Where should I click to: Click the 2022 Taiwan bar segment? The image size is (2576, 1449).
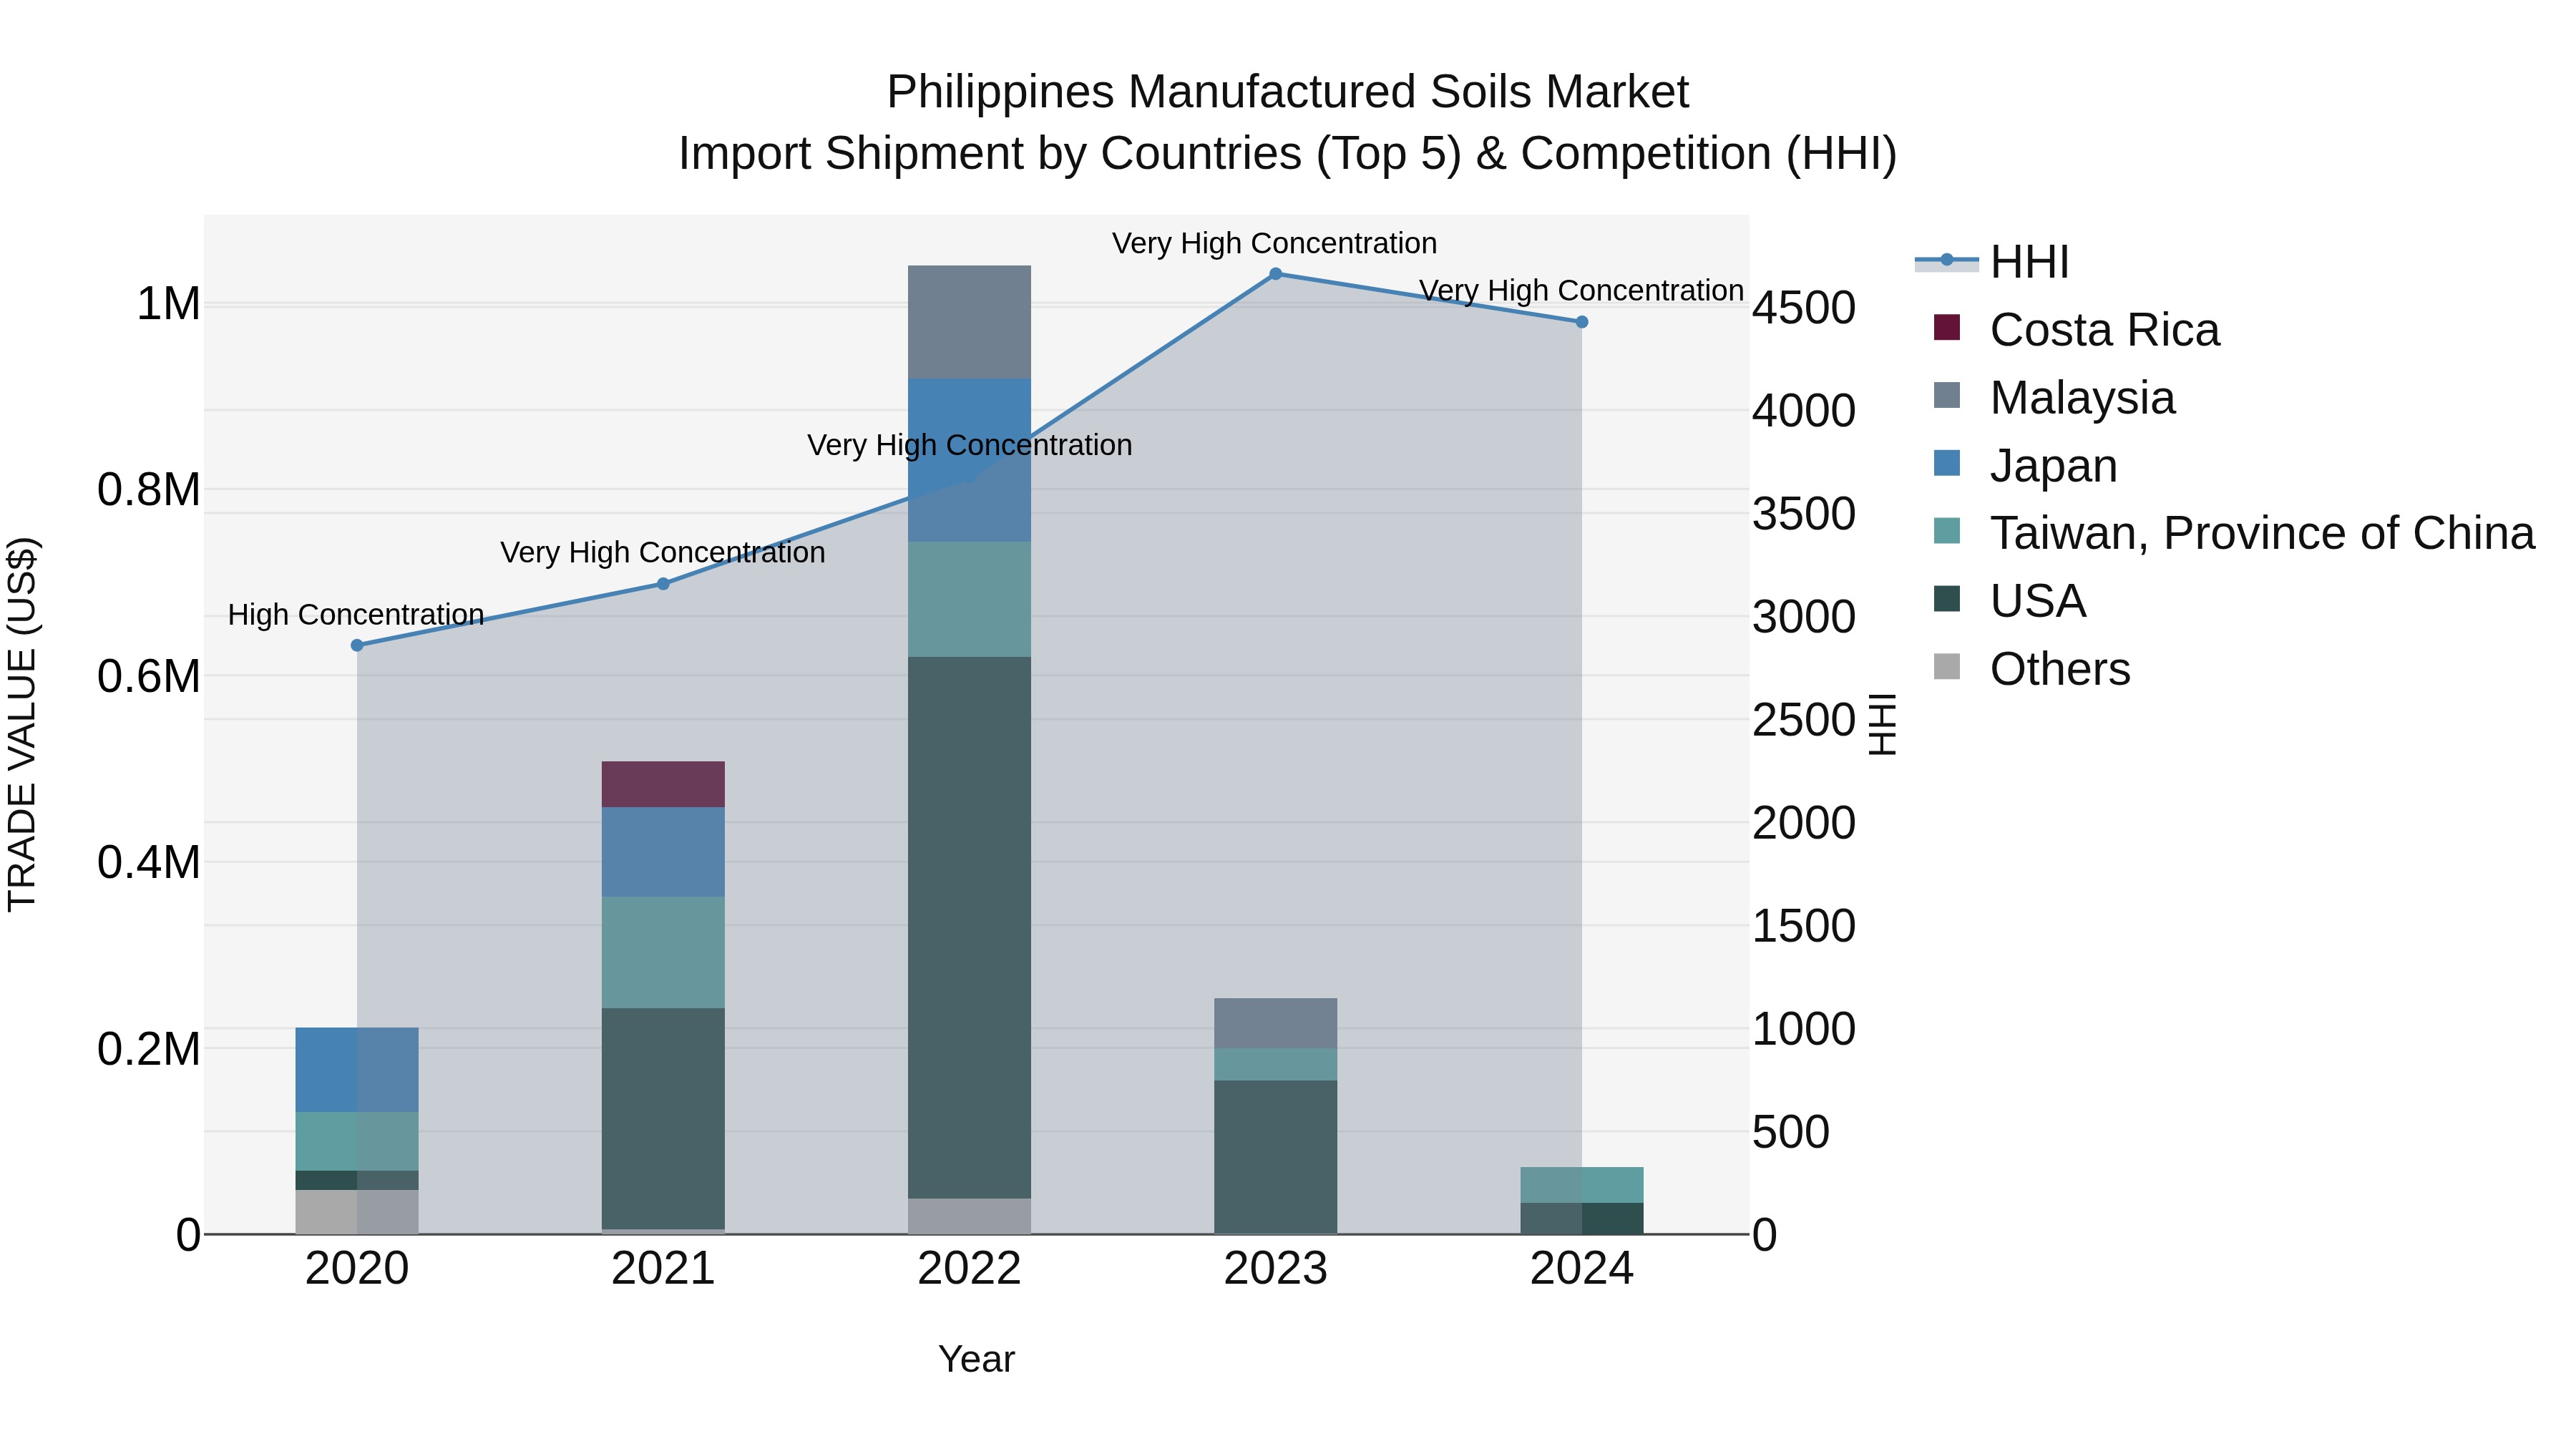[x=969, y=599]
